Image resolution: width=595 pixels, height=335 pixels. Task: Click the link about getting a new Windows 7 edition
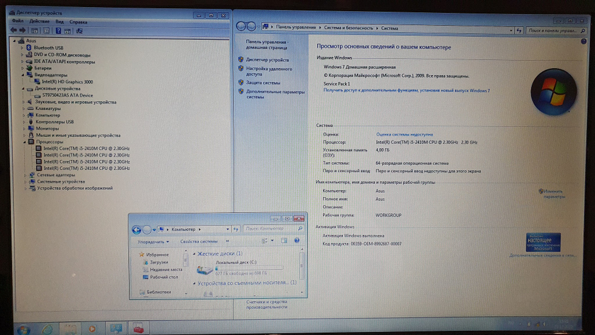pos(406,90)
